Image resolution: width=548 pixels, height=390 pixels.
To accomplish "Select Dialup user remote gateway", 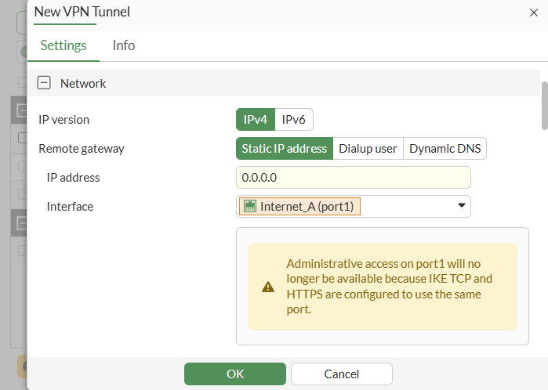I will tap(368, 149).
